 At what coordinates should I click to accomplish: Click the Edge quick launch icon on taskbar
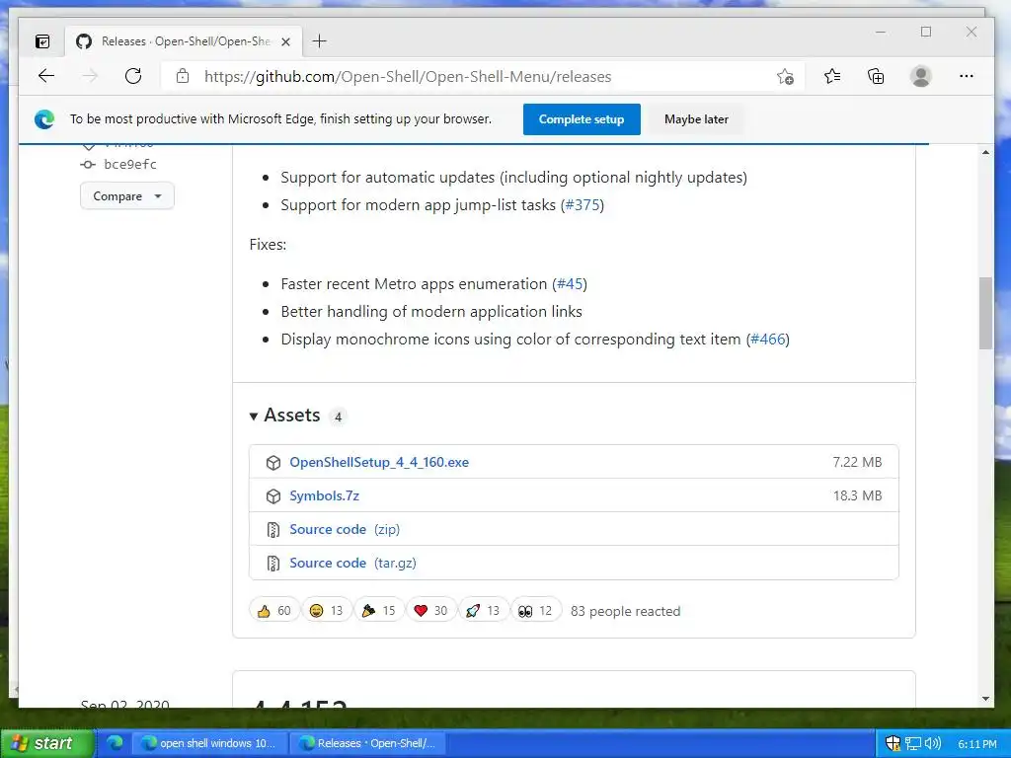click(115, 742)
